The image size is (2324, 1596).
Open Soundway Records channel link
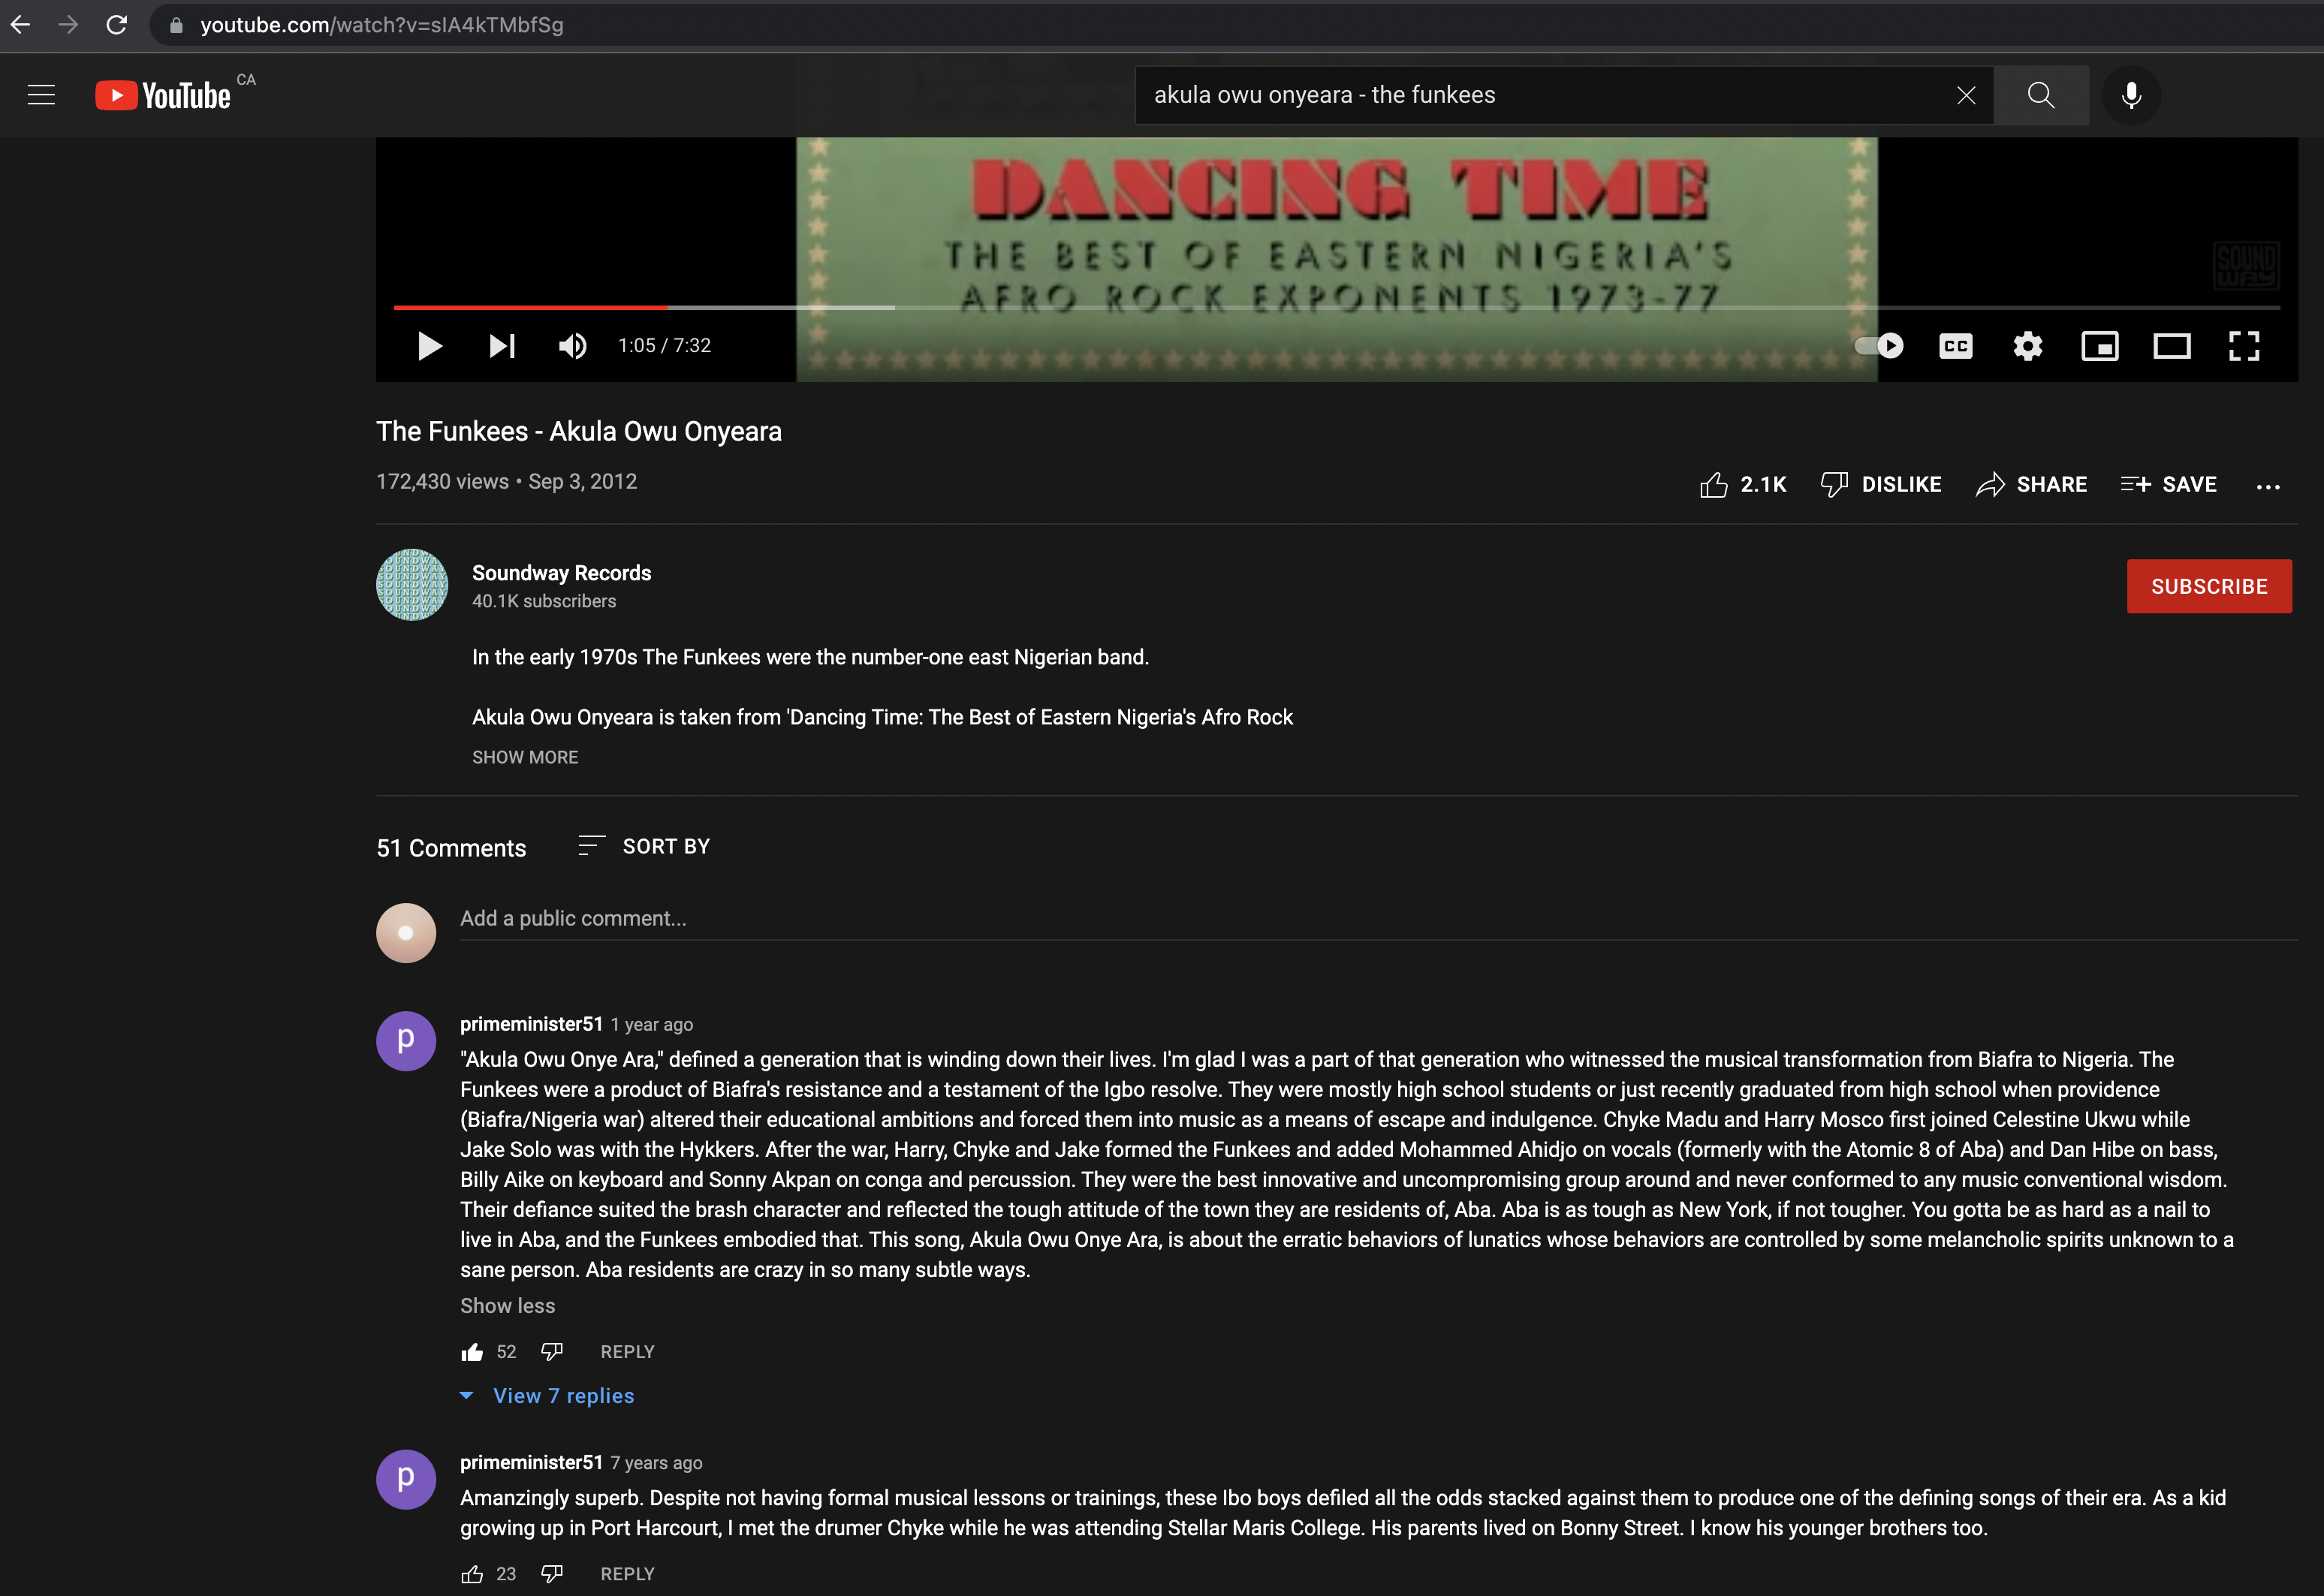click(561, 573)
